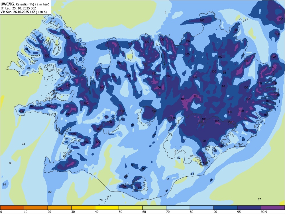Image resolution: width=285 pixels, height=214 pixels.
Task: Click the purple legend swatch above 99.9
Action: click(273, 208)
